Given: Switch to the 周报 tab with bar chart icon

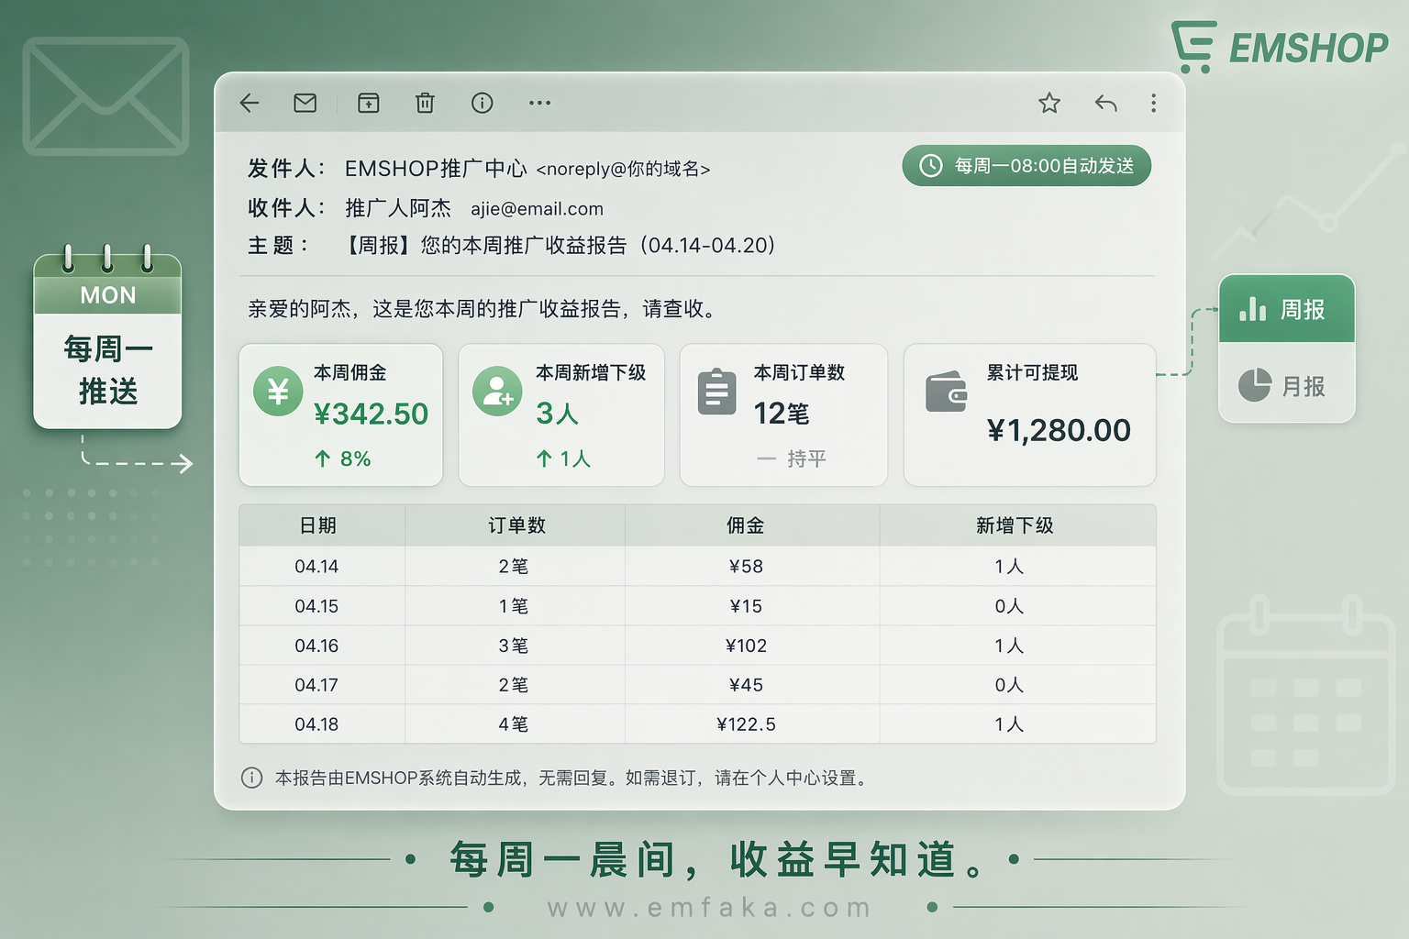Looking at the screenshot, I should coord(1286,309).
